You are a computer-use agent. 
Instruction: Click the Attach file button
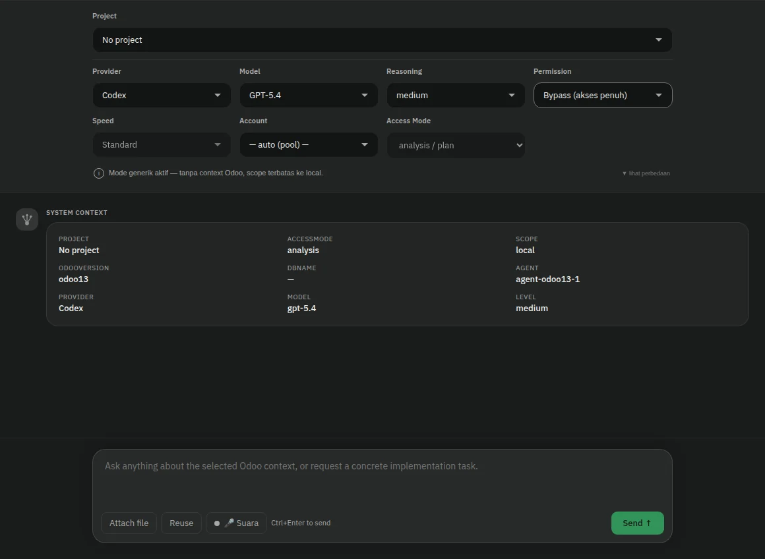click(129, 523)
